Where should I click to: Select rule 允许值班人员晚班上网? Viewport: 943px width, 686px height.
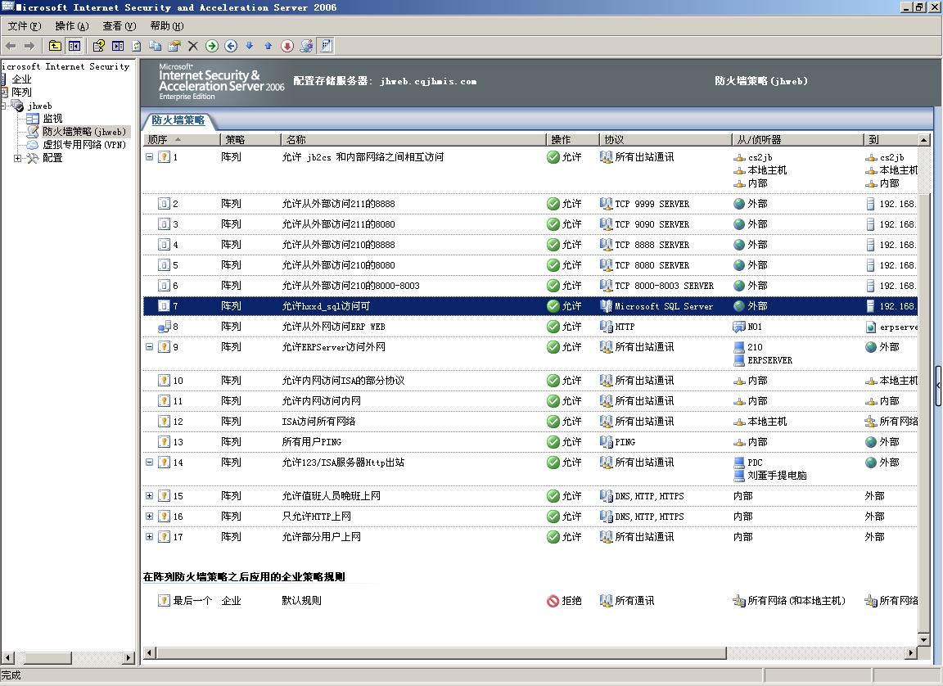pyautogui.click(x=530, y=496)
